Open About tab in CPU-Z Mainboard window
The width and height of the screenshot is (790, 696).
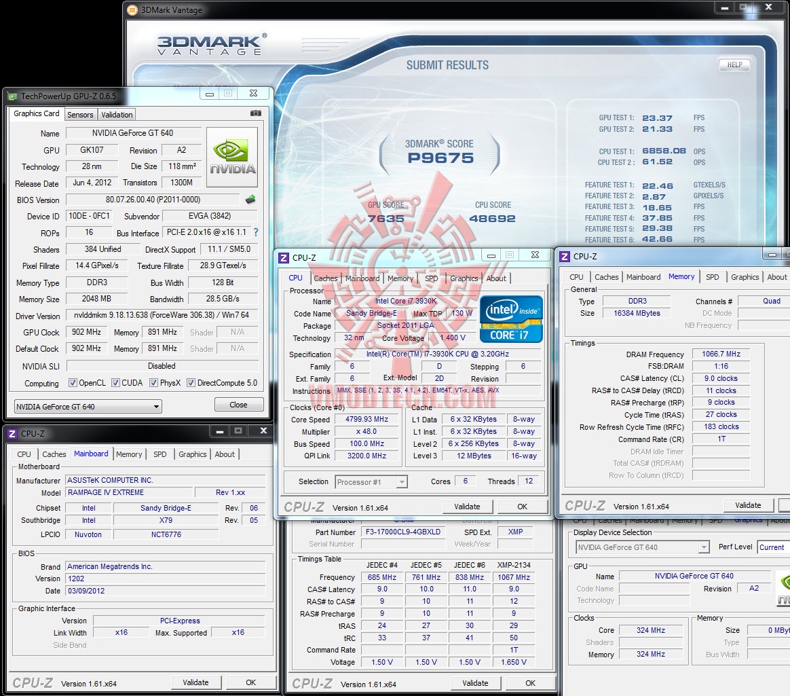coord(225,454)
